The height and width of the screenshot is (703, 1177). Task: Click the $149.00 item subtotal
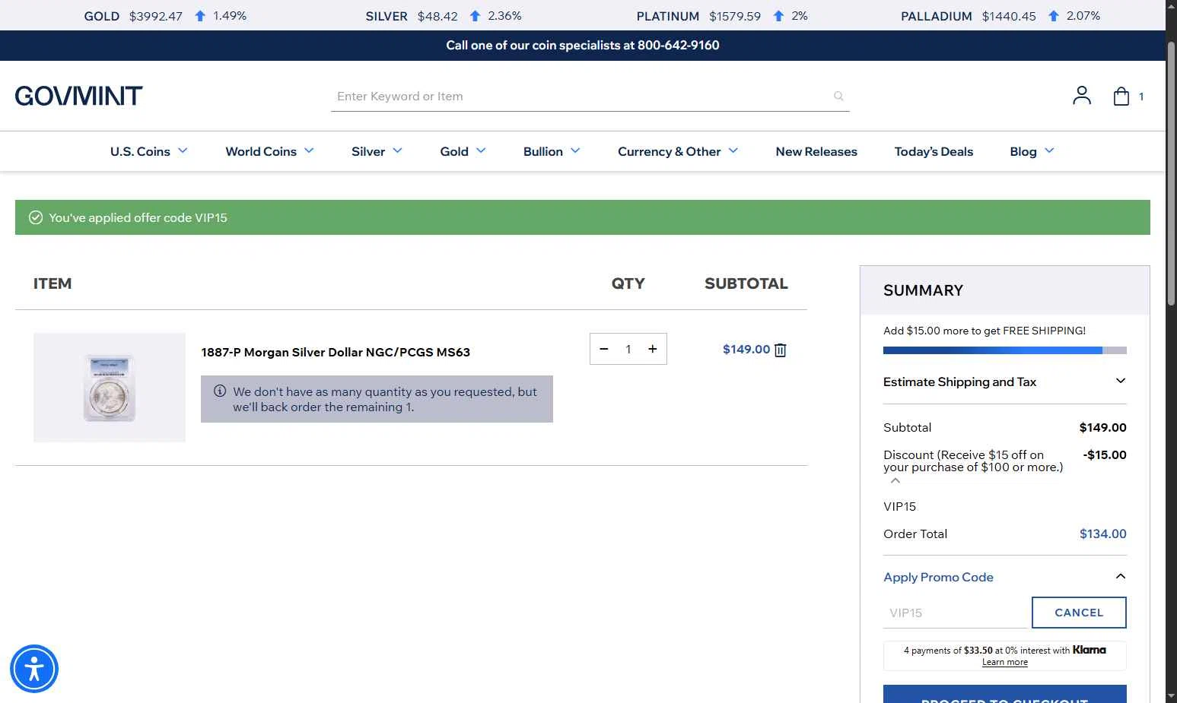click(x=746, y=349)
